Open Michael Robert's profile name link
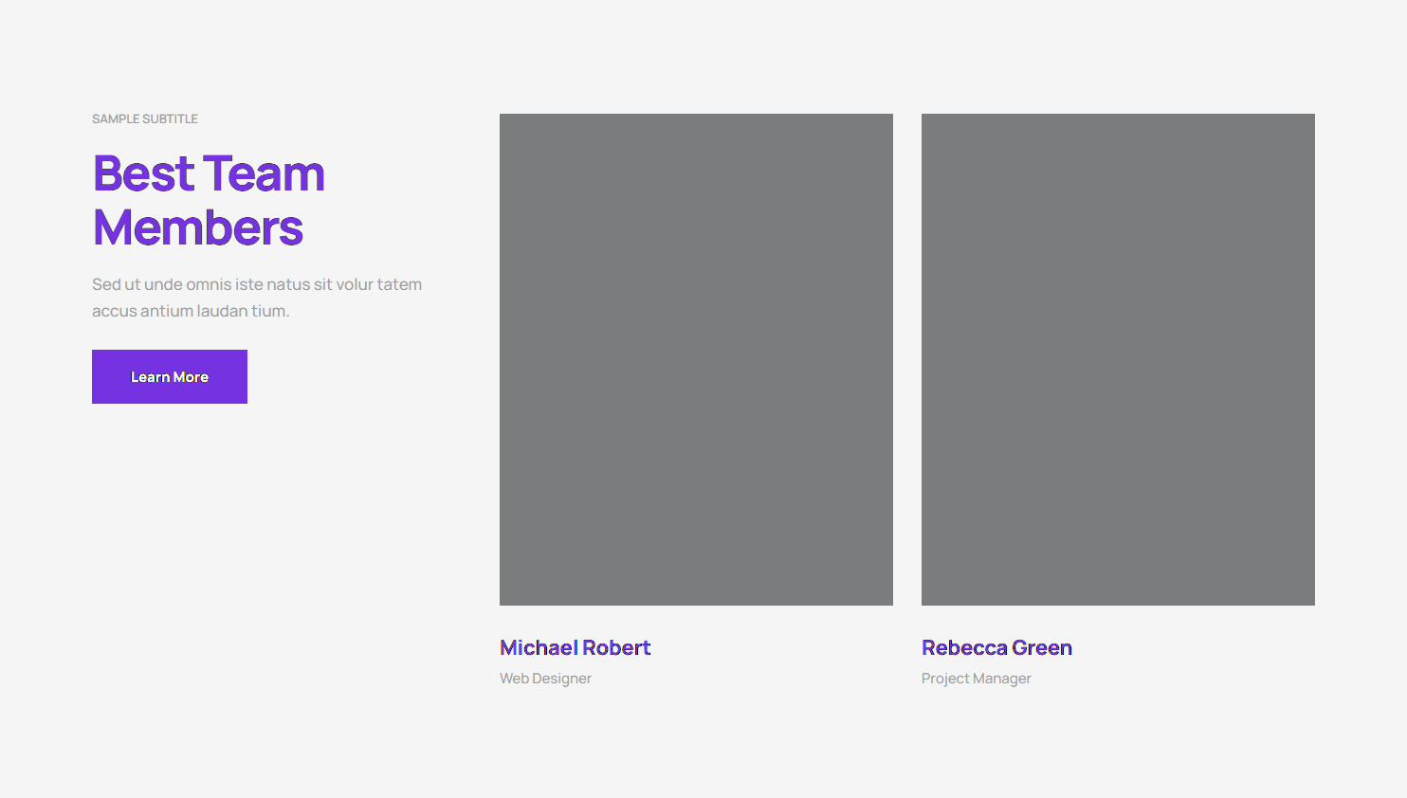 pos(575,647)
